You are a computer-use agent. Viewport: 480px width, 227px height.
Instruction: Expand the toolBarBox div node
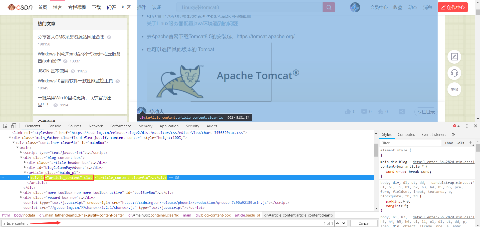21,192
